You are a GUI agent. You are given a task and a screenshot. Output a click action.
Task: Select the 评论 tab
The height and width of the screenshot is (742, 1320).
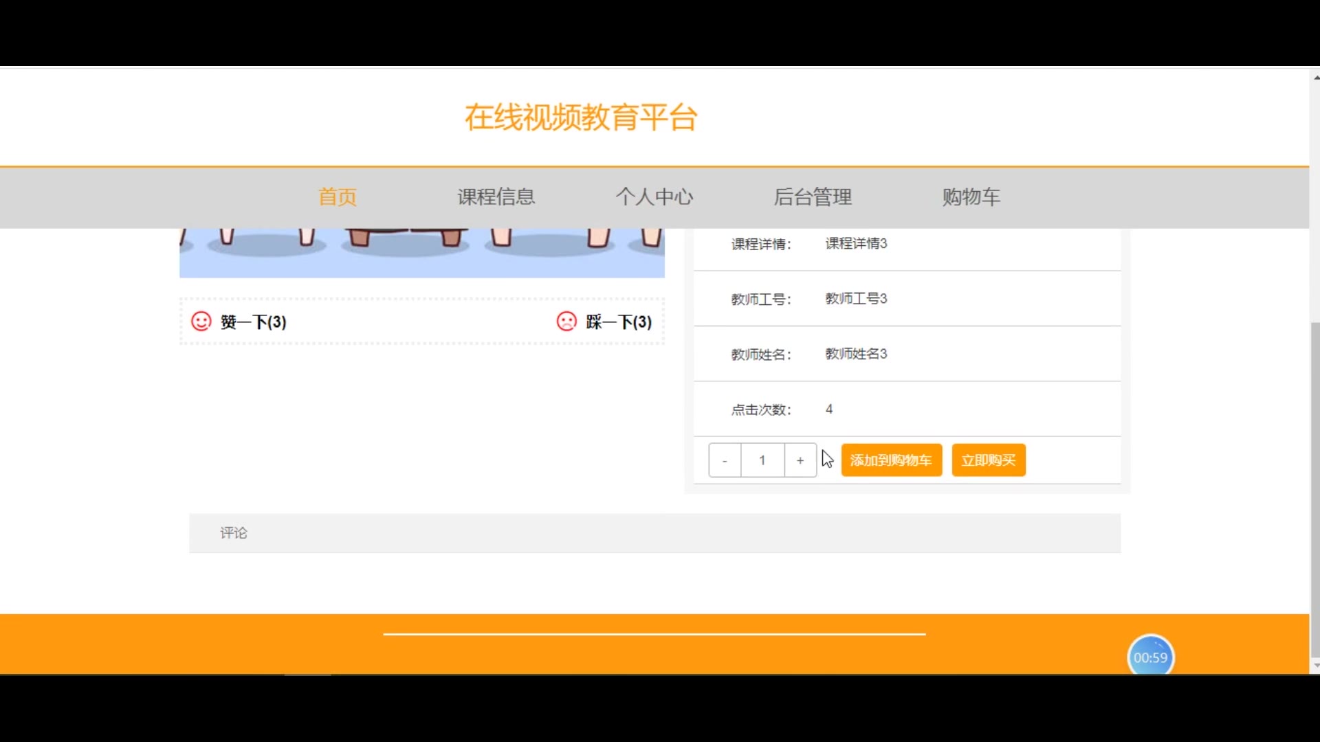[234, 533]
